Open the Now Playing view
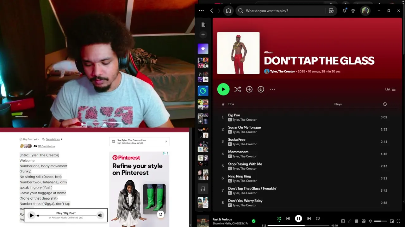Viewport: 405px width, 227px height. [x=343, y=221]
